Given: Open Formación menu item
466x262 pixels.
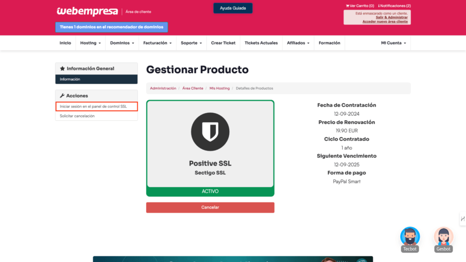Looking at the screenshot, I should (x=329, y=43).
